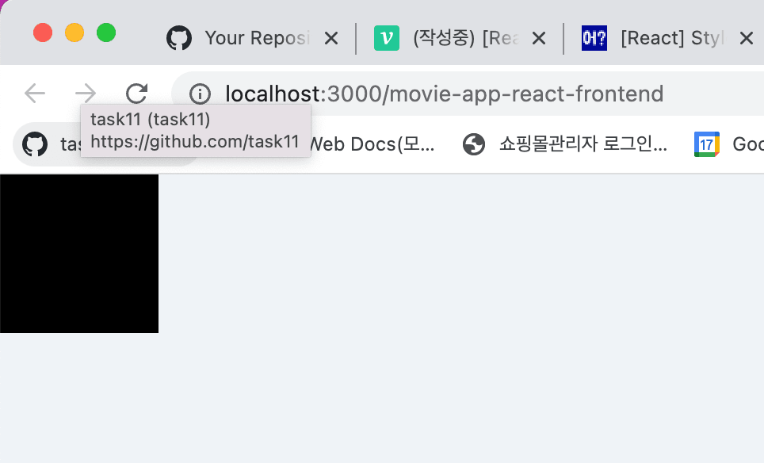Screen dimensions: 764x463
Task: Click the globe icon of shopping mall bookmark
Action: [474, 144]
